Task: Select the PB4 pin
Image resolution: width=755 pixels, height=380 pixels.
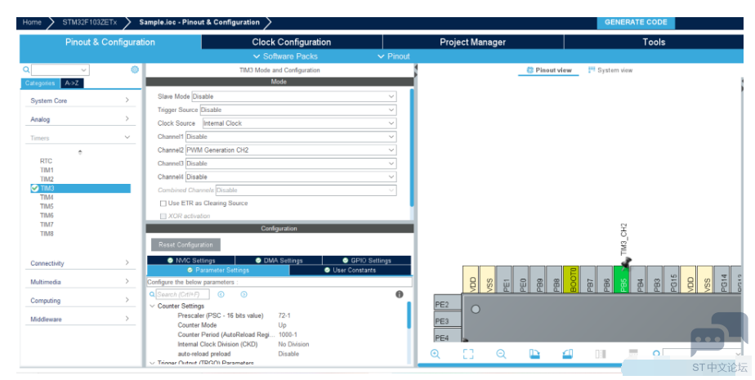Action: 640,279
